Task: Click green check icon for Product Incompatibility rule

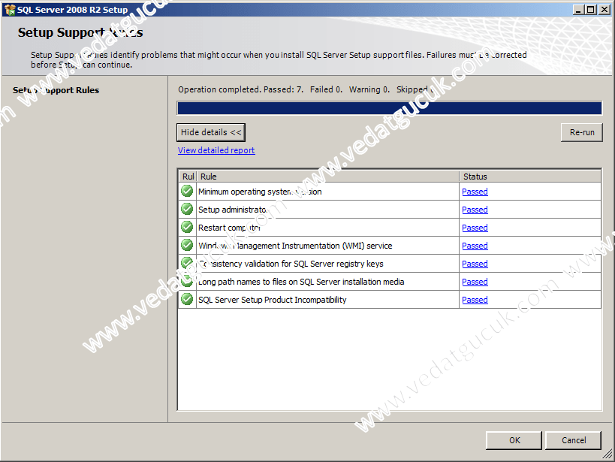Action: click(x=187, y=299)
